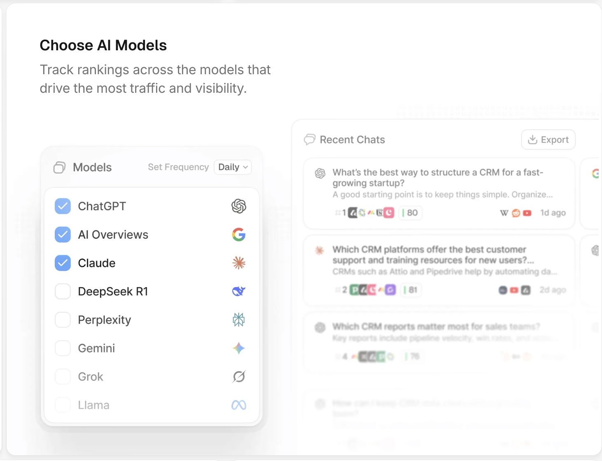The height and width of the screenshot is (461, 602).
Task: Click the Models panel heading
Action: pyautogui.click(x=92, y=167)
